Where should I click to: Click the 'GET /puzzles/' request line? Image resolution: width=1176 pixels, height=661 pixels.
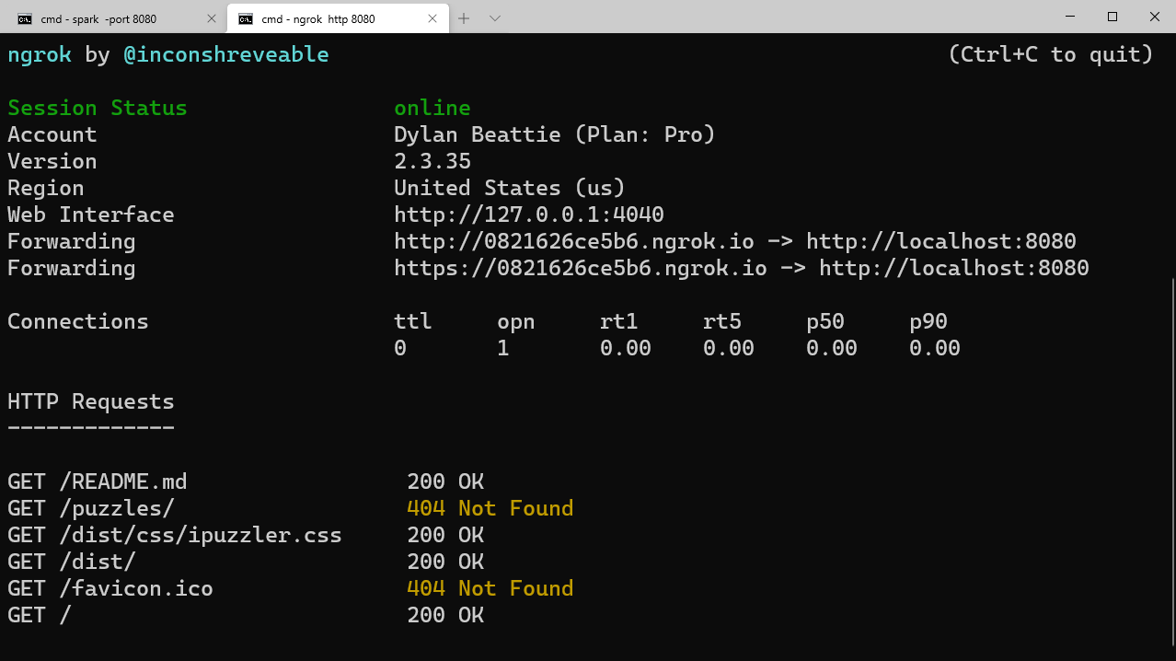click(x=91, y=508)
